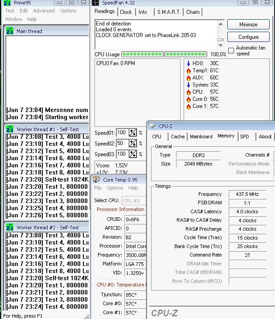Click the SpeedFan title bar fan icon

(x=95, y=3)
